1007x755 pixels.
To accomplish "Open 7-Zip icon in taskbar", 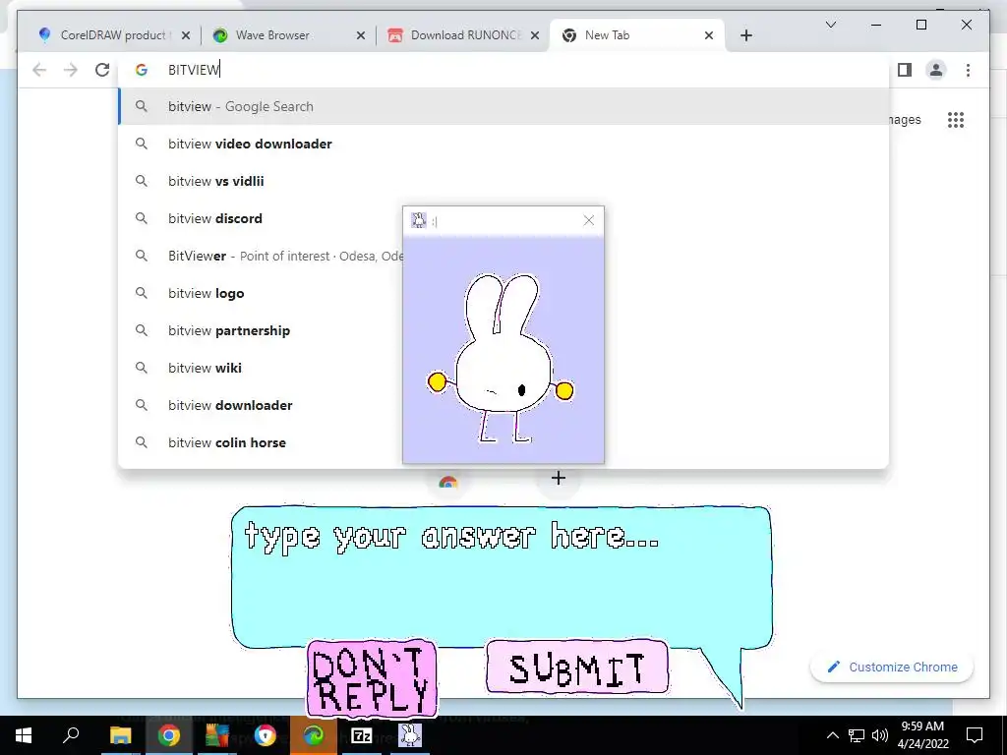I will click(x=362, y=735).
